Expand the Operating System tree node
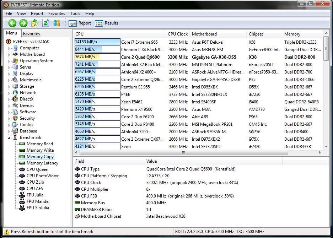Screen dimensions: 333x238 click(x=9, y=61)
